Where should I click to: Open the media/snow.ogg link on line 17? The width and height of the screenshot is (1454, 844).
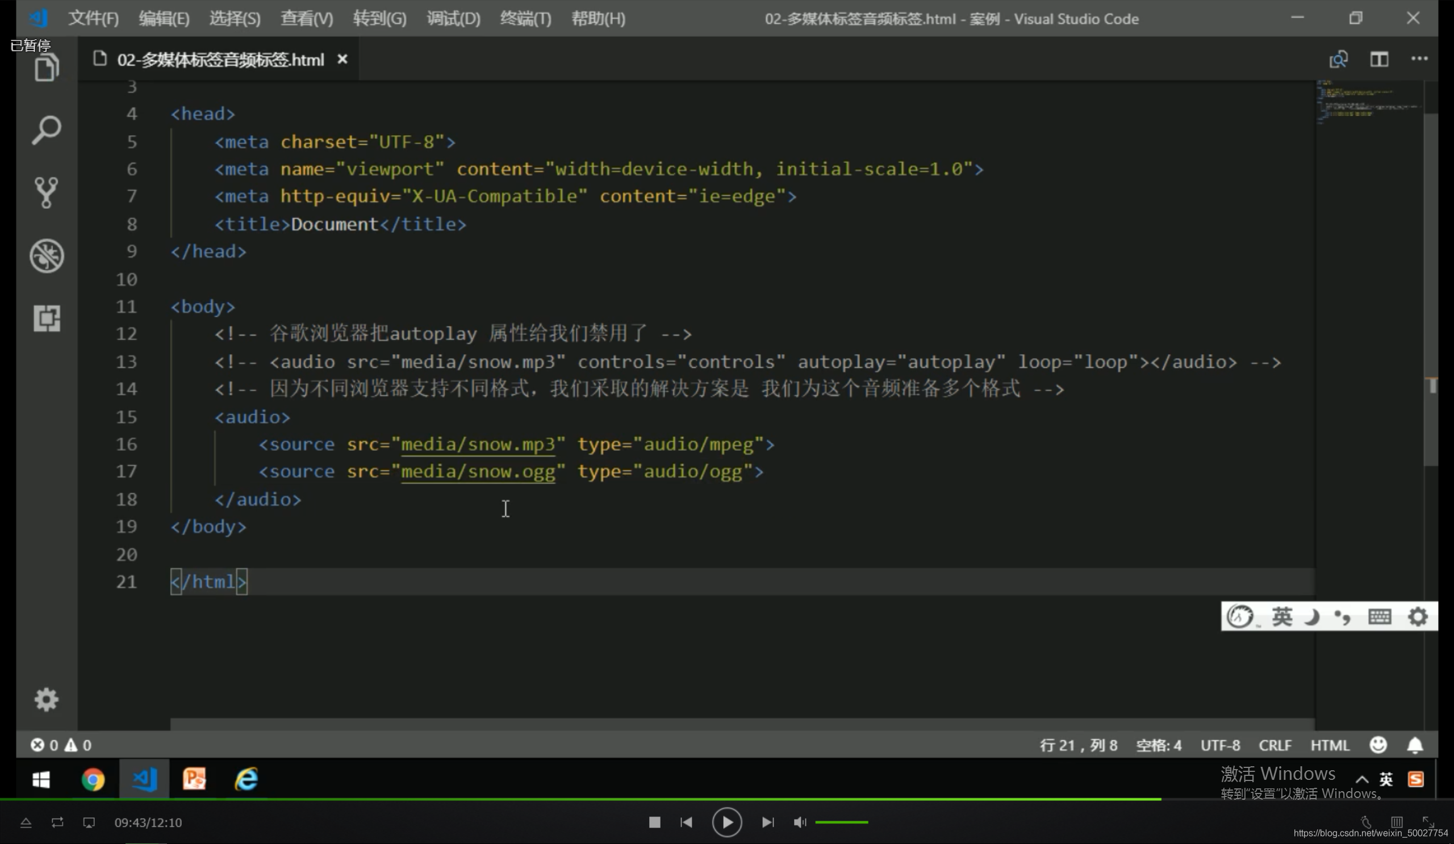478,472
